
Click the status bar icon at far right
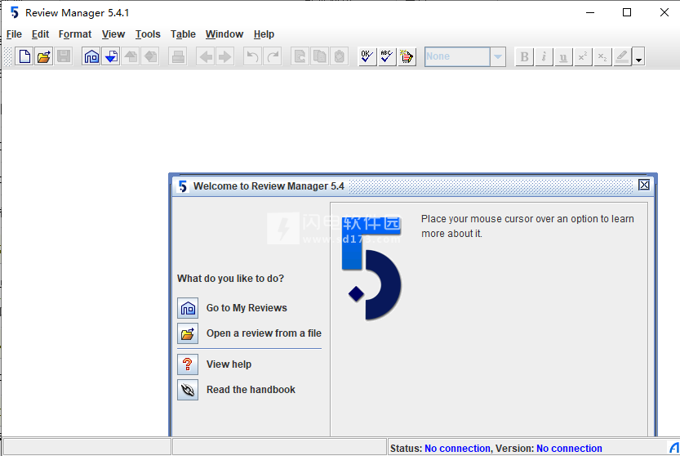[x=670, y=448]
